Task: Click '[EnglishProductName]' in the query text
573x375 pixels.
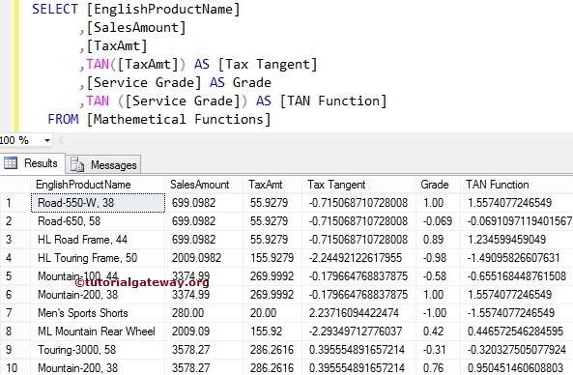Action: point(163,9)
